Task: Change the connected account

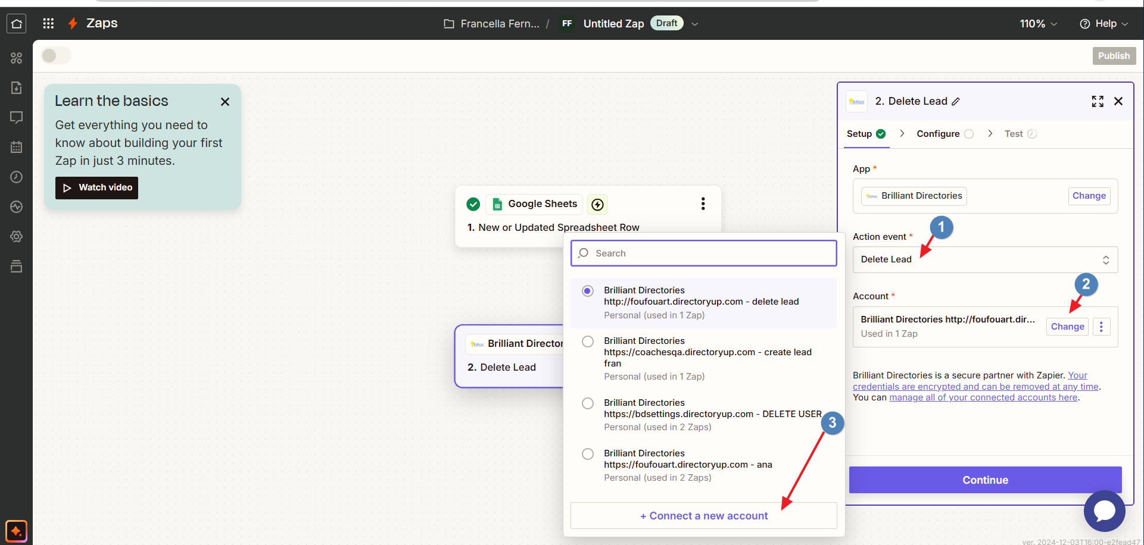Action: (1067, 327)
